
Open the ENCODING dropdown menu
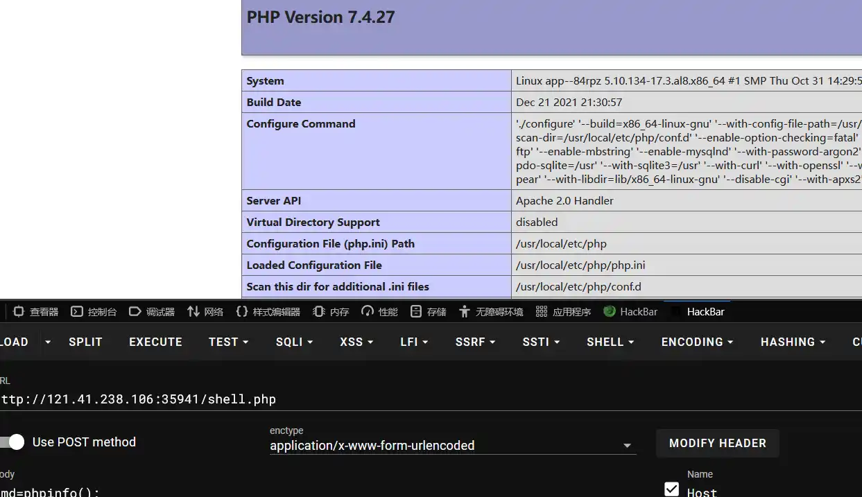[x=697, y=342]
